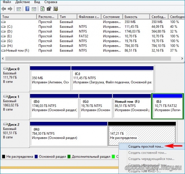
Task: Click disabled Создать составной том... menu entry
Action: tap(147, 153)
